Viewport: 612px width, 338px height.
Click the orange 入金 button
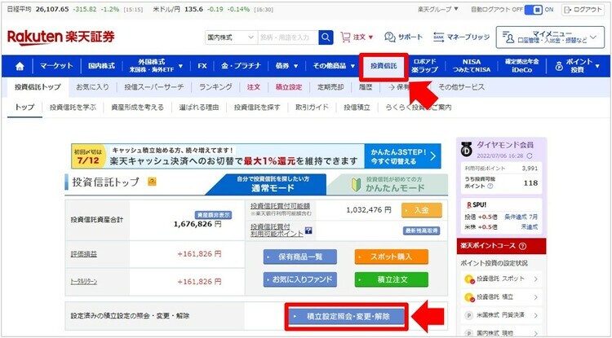click(x=422, y=210)
